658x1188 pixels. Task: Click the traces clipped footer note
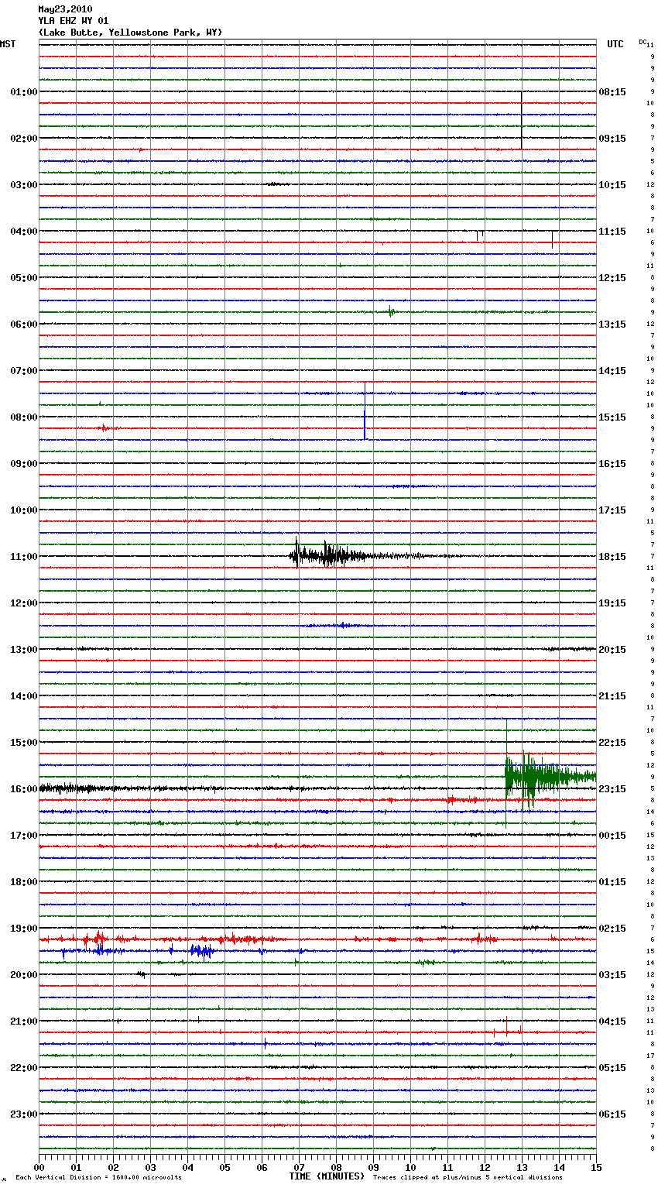point(468,1177)
